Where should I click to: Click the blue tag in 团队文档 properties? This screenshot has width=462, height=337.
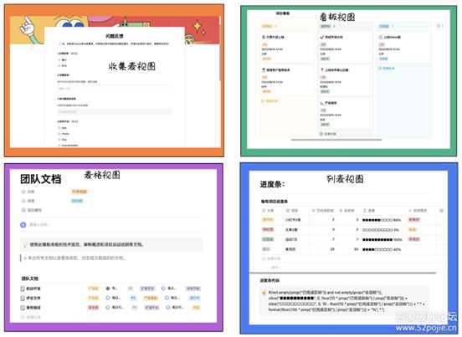point(77,201)
